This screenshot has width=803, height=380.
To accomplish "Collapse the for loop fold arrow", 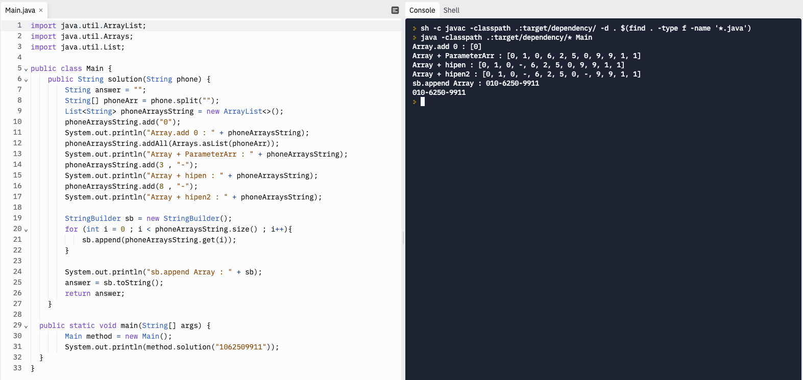I will [x=26, y=230].
